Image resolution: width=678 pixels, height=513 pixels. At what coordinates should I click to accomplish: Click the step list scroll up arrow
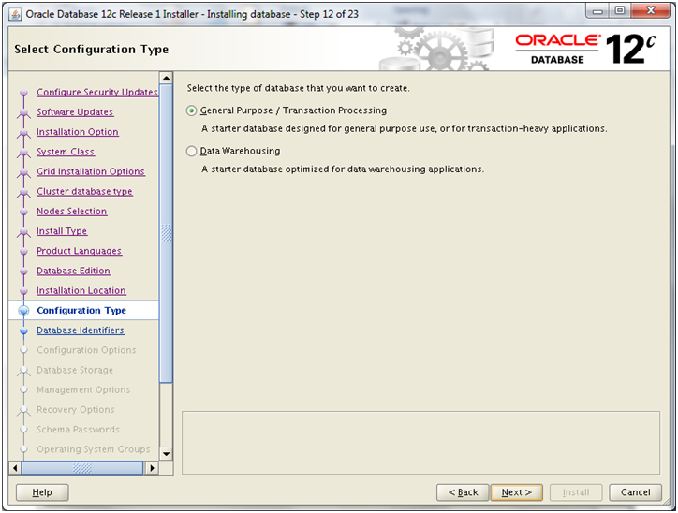click(166, 79)
